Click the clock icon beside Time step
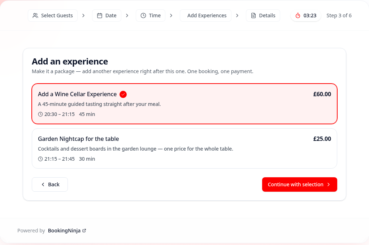 [x=143, y=15]
